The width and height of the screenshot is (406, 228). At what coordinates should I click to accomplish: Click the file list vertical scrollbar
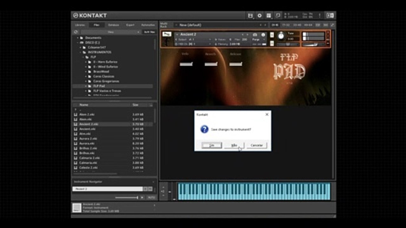[155, 116]
